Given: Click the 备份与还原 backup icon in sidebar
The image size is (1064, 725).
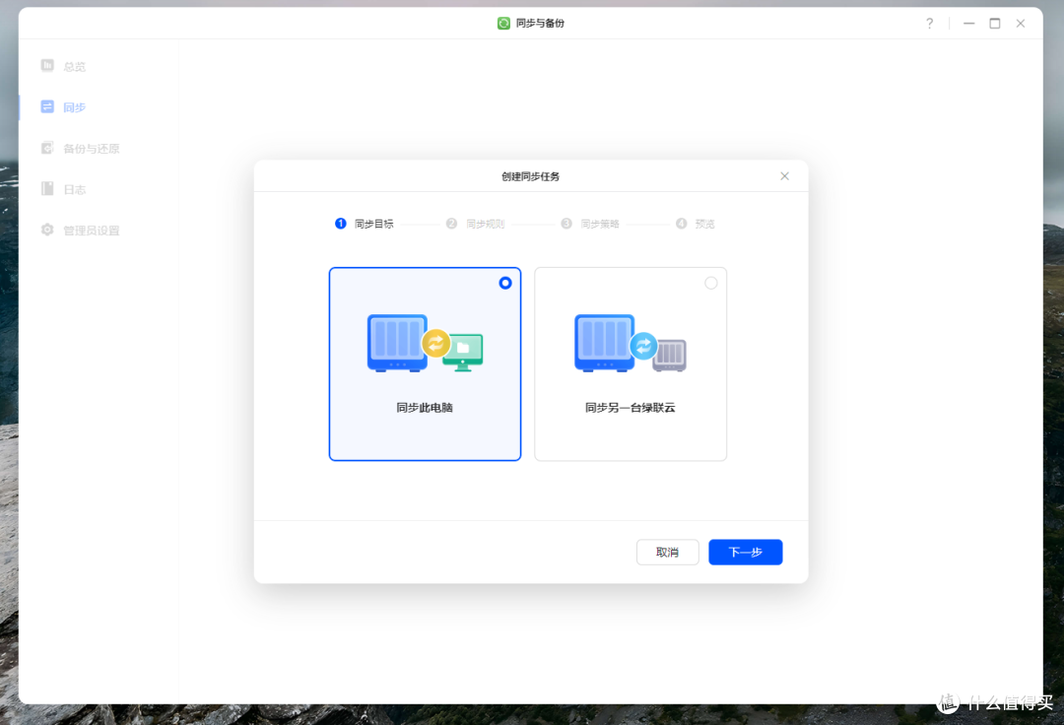Looking at the screenshot, I should 47,148.
